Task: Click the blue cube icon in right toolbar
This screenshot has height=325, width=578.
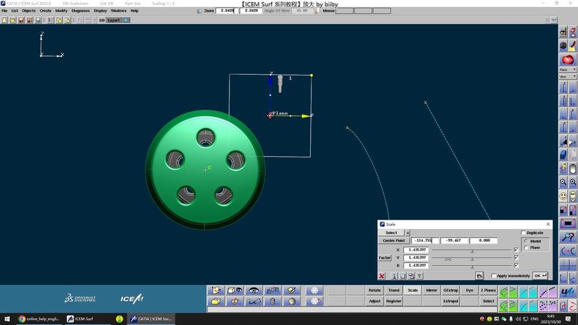Action: (563, 155)
